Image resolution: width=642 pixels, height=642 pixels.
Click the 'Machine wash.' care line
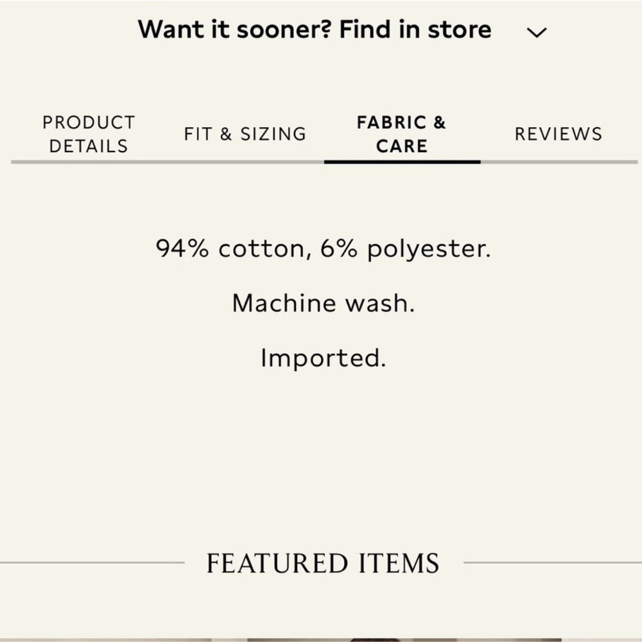click(323, 302)
